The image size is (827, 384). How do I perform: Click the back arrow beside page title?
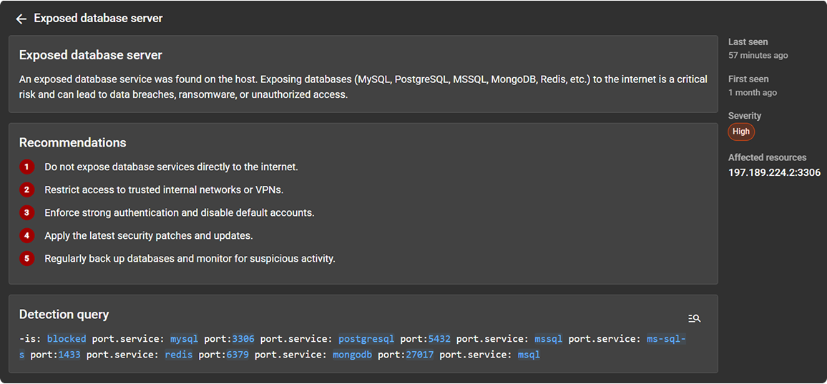(x=21, y=19)
